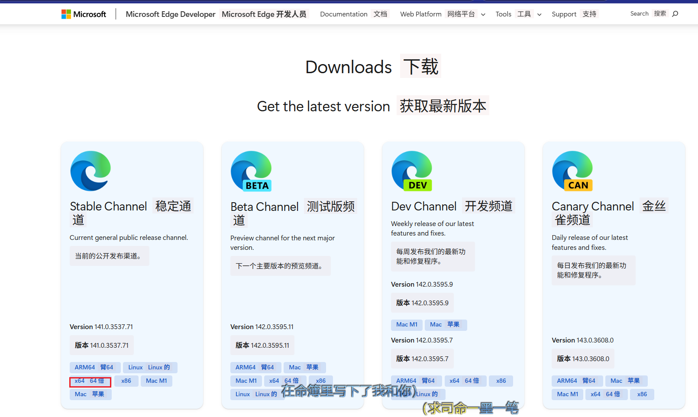Download Canary Channel x64 build
Viewport: 698px width, 417px height.
point(607,394)
